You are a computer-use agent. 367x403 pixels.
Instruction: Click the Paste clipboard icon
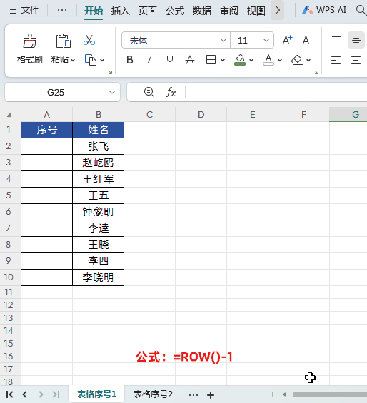click(x=63, y=41)
